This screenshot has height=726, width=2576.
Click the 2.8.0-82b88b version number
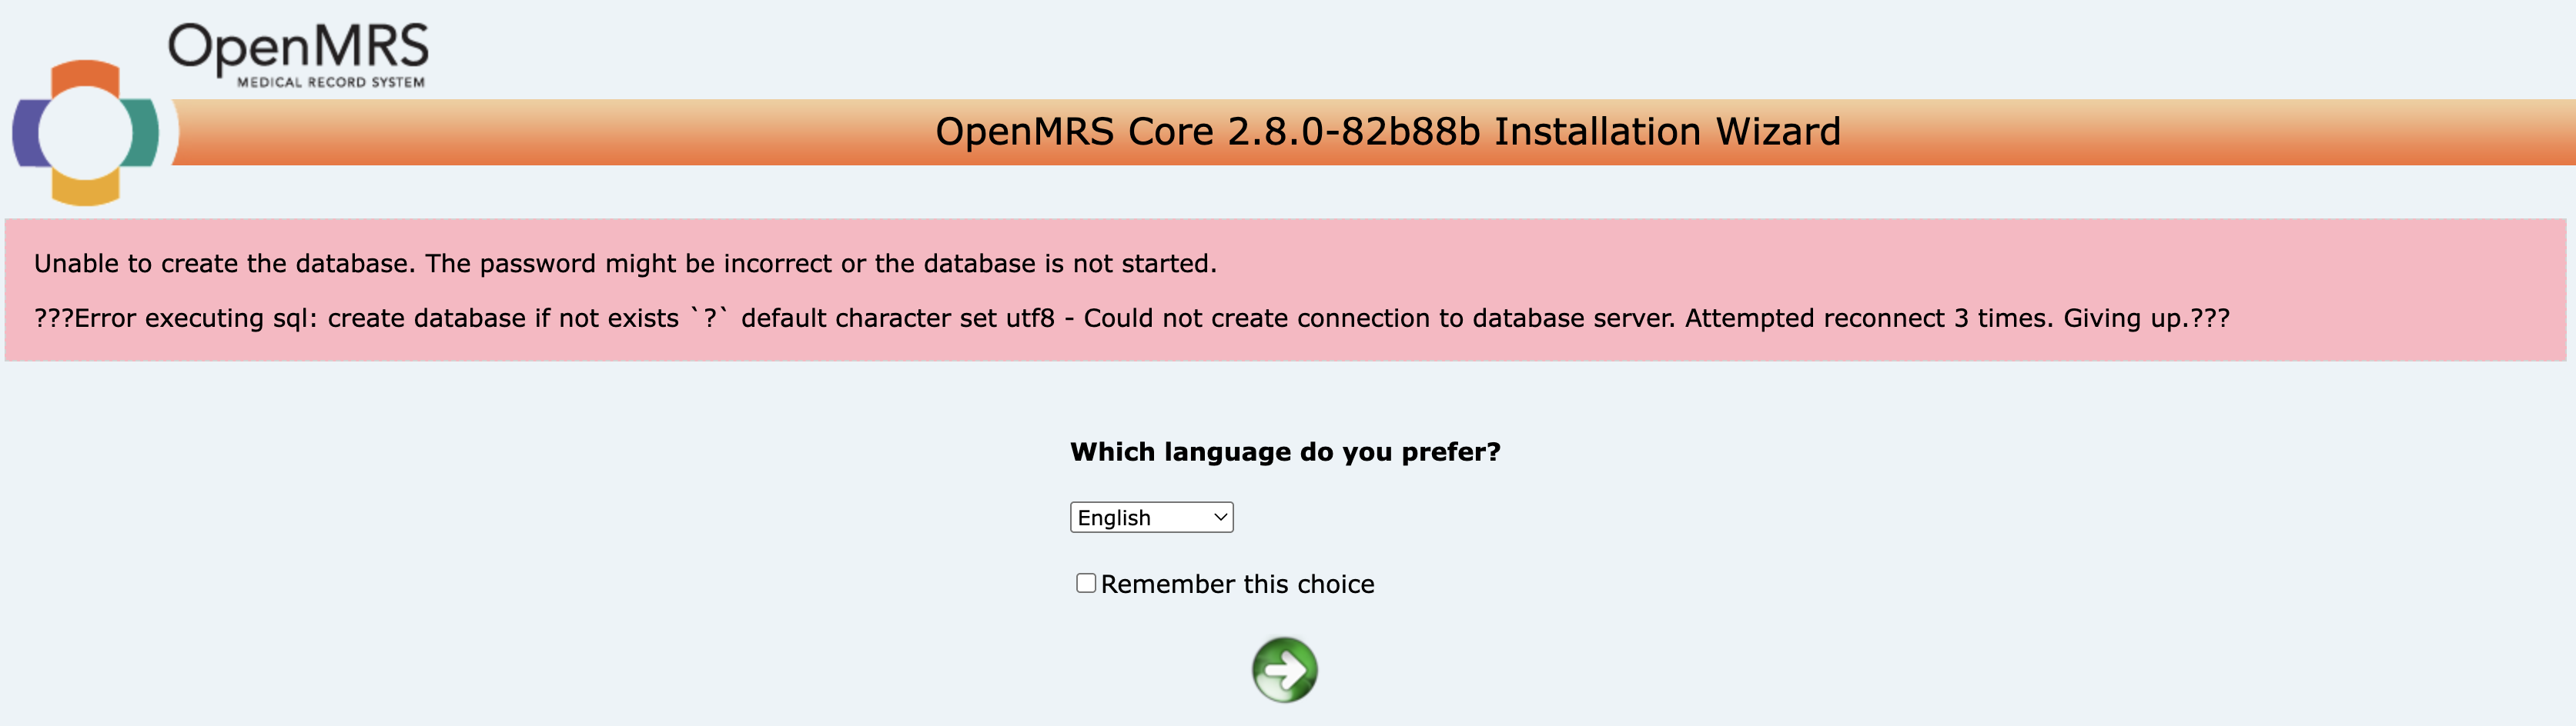point(1354,132)
